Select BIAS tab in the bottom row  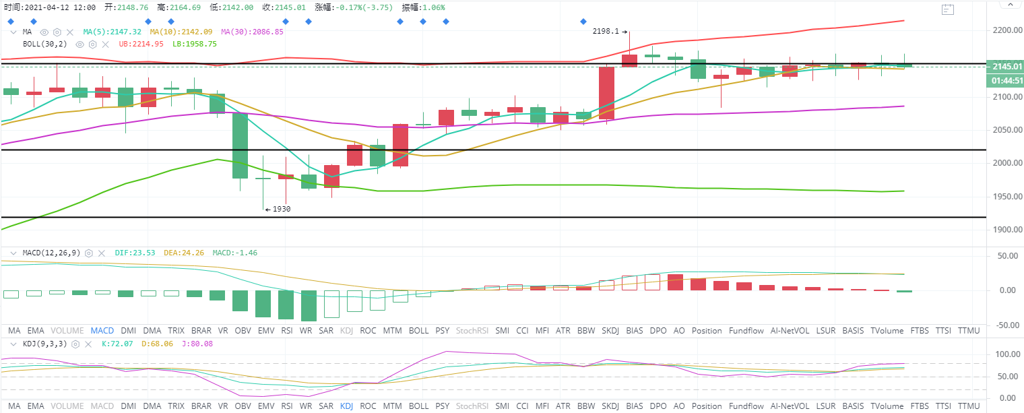[x=634, y=406]
